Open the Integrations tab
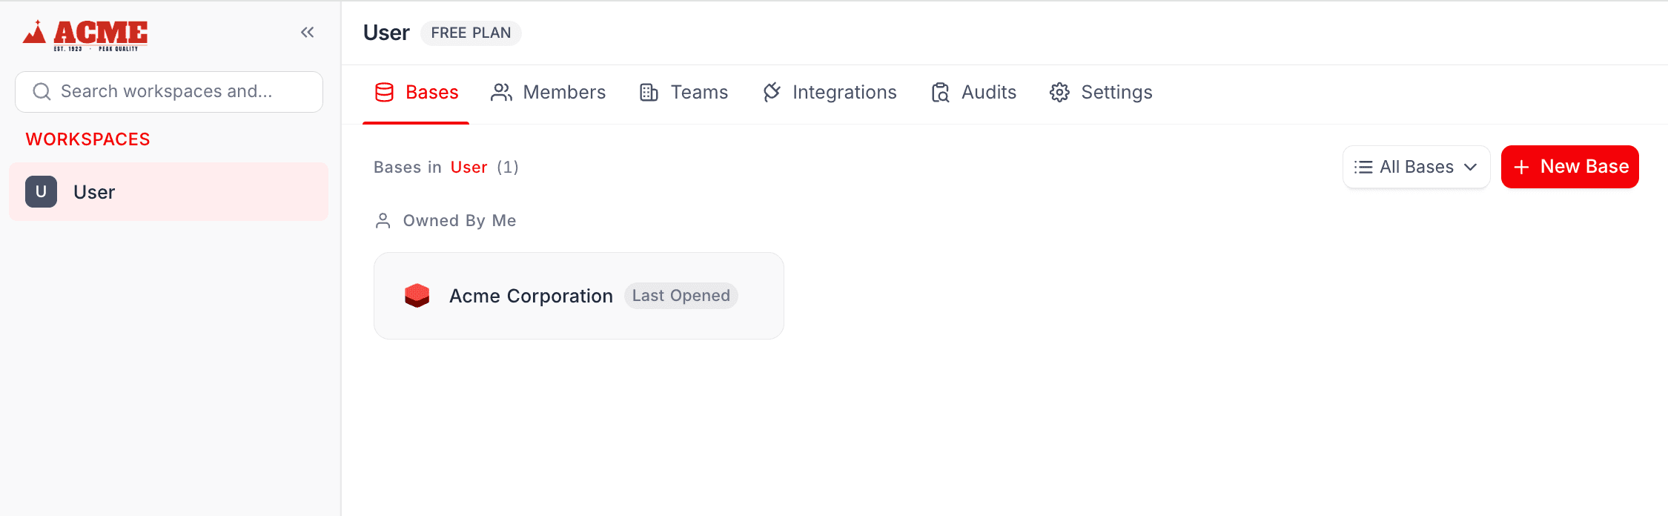The height and width of the screenshot is (516, 1668). [x=830, y=92]
